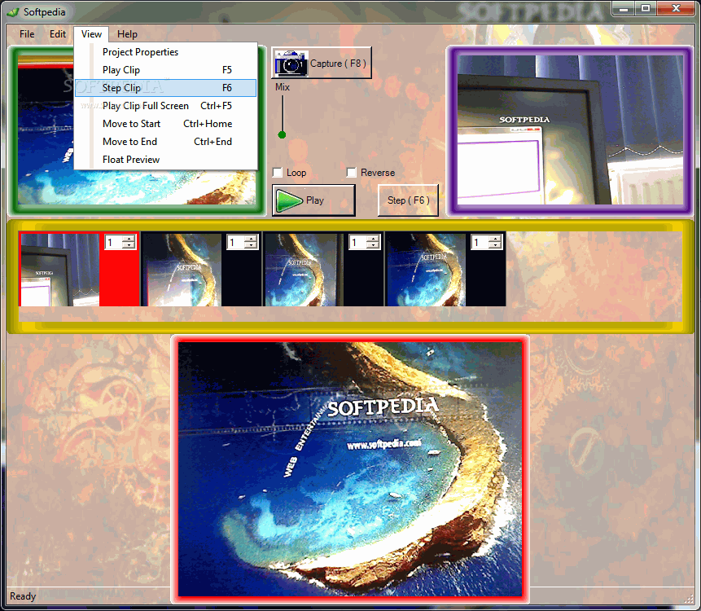Increase fourth frame's duration with the up arrow

[495, 239]
